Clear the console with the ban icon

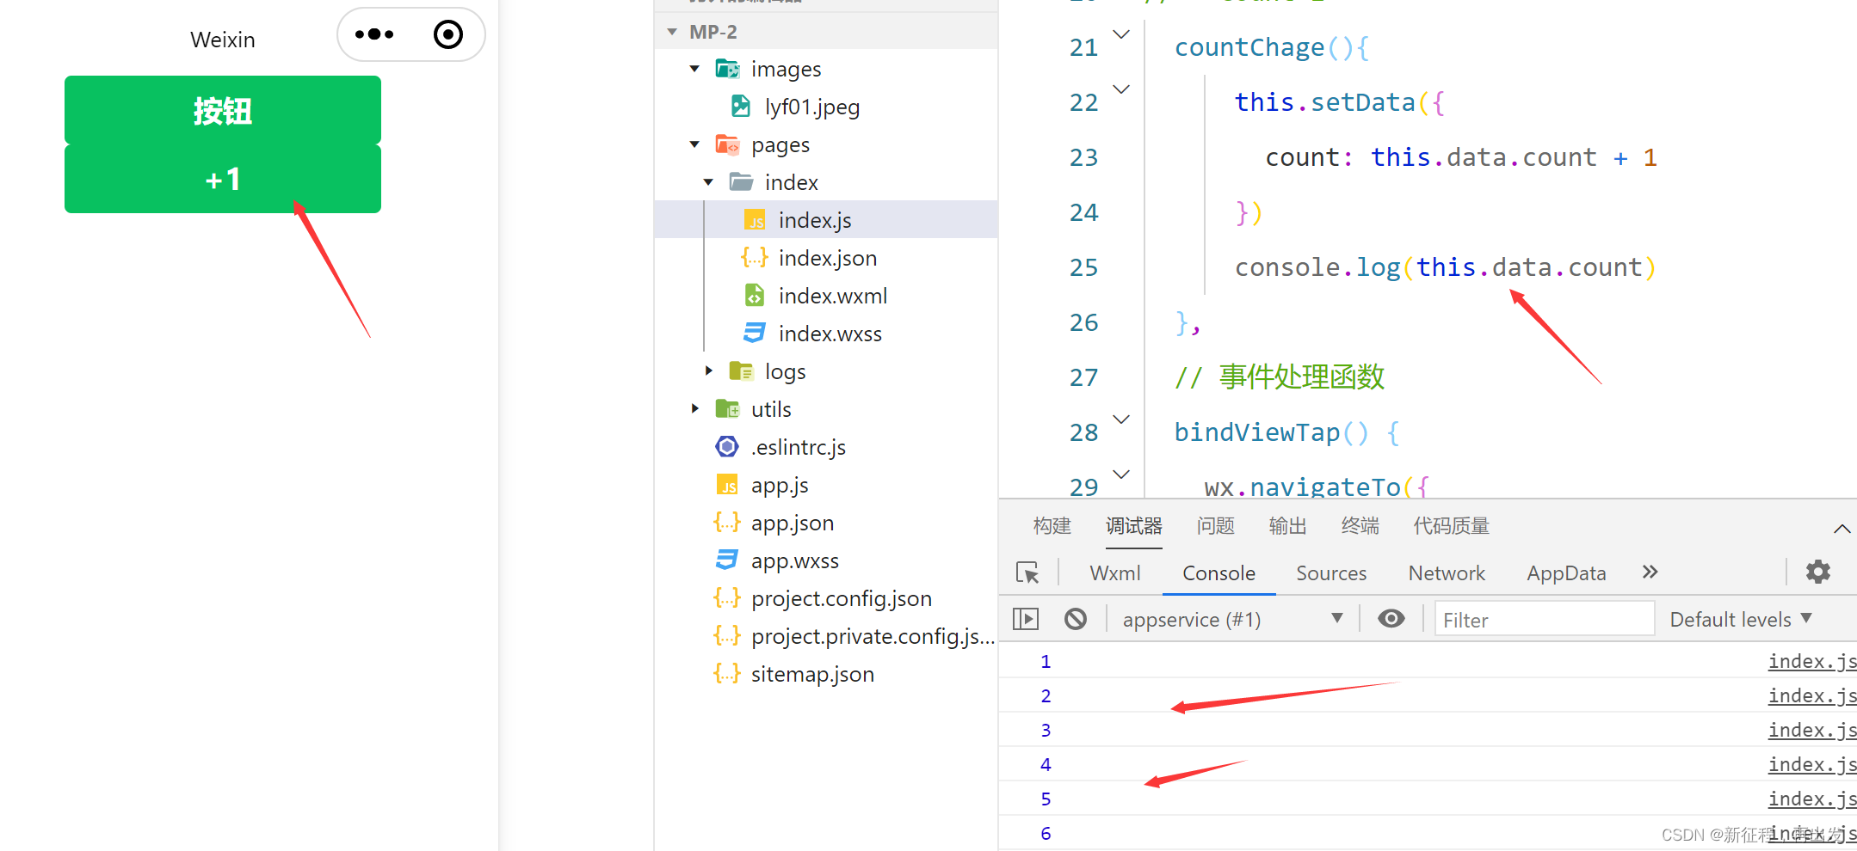[1076, 619]
